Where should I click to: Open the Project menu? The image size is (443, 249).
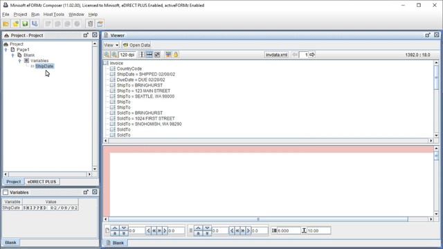pyautogui.click(x=20, y=15)
